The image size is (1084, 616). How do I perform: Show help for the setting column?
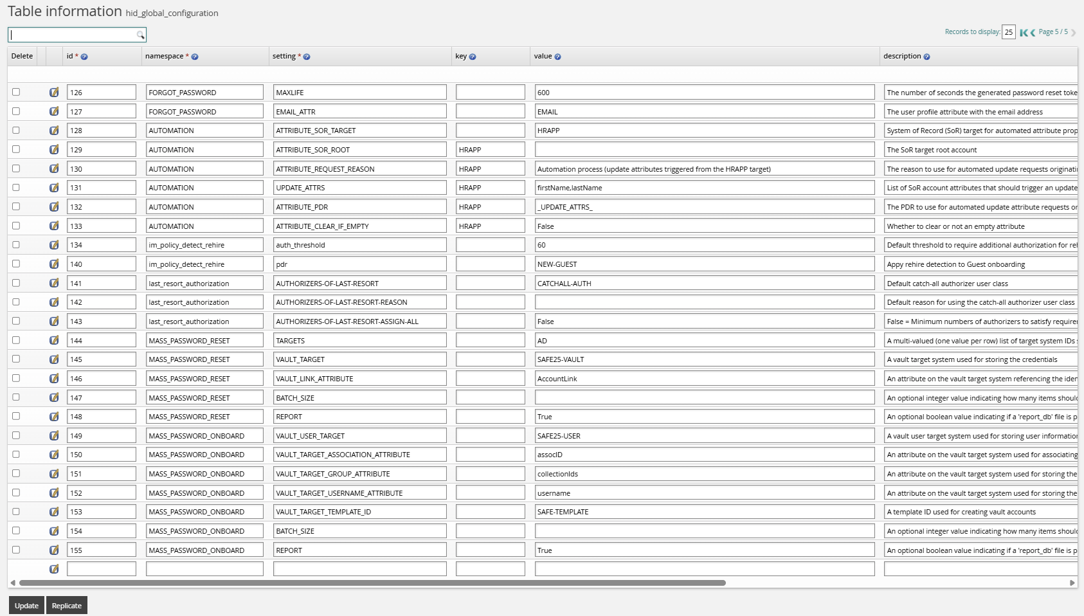point(307,57)
